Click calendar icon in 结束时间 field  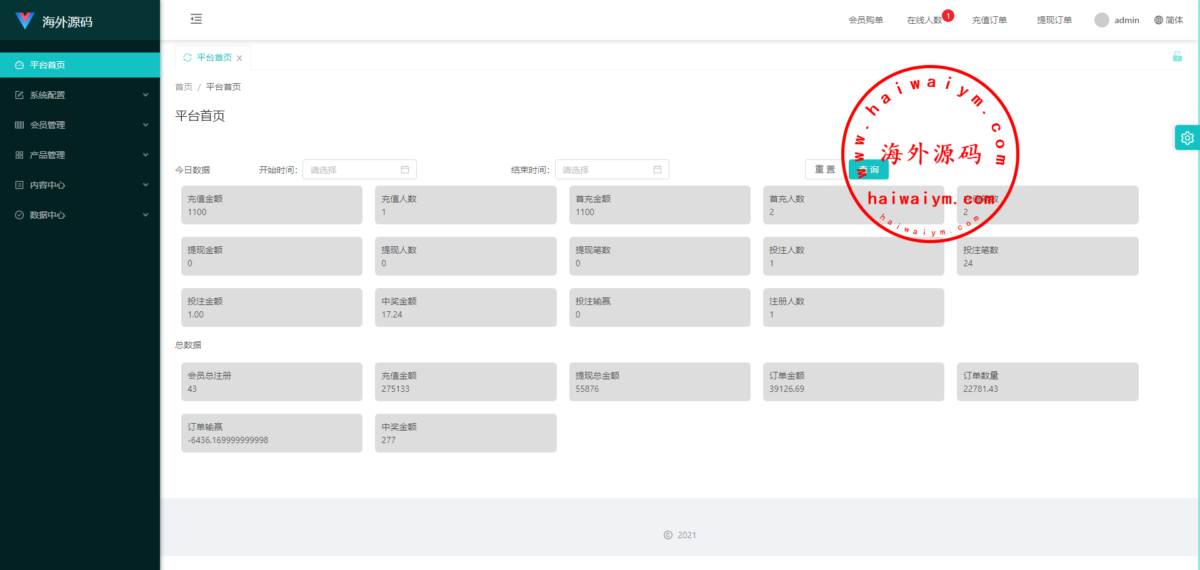click(657, 169)
